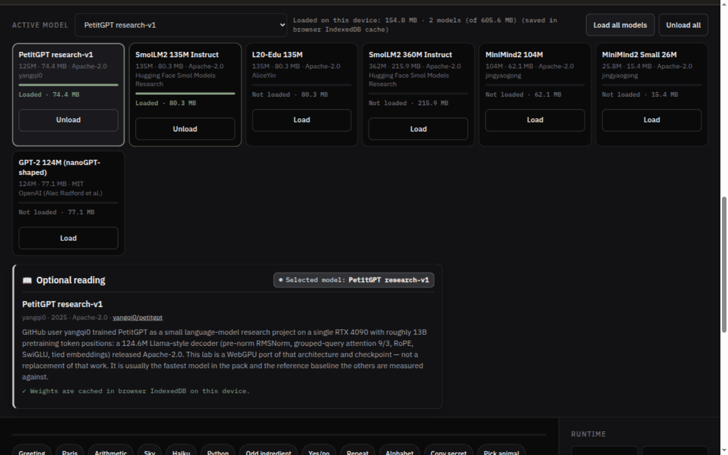Load the GPT-2 124M nanoGPT-shaped model
Viewport: 728px width, 455px height.
[x=68, y=238]
